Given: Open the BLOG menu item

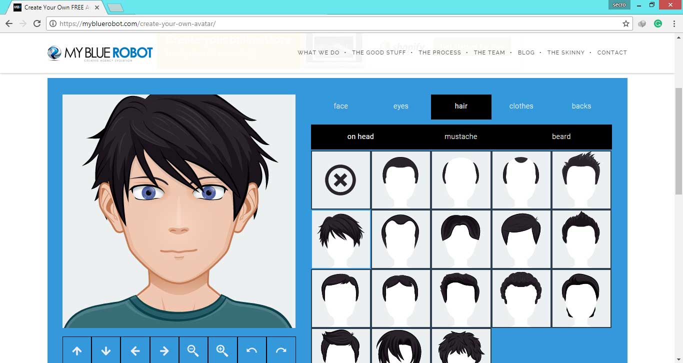Looking at the screenshot, I should [x=526, y=52].
